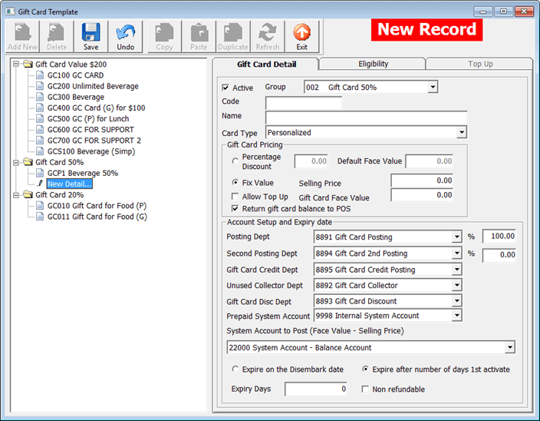
Task: Toggle Return gift card balance to POS
Action: click(235, 209)
